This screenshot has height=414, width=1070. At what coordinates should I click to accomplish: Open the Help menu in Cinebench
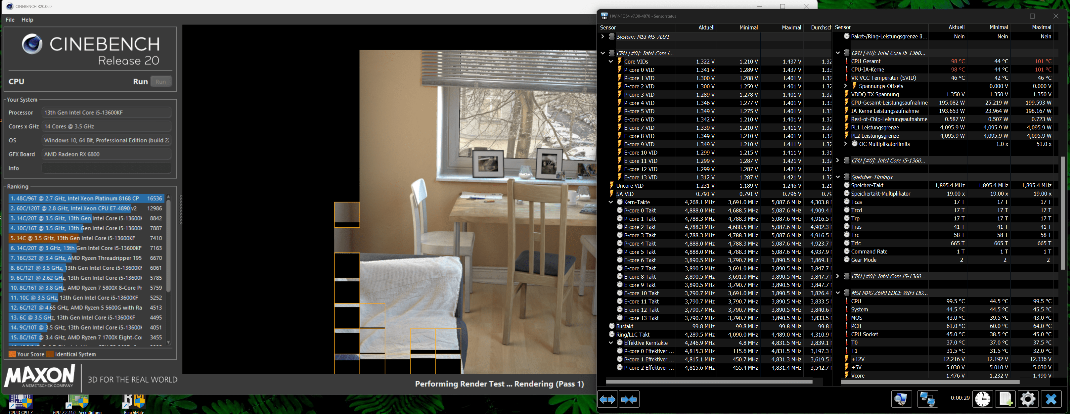[27, 20]
